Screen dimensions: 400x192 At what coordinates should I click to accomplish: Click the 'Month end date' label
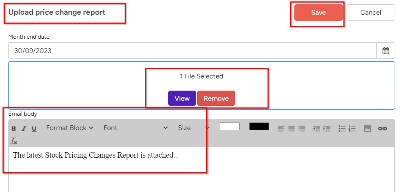click(x=29, y=37)
